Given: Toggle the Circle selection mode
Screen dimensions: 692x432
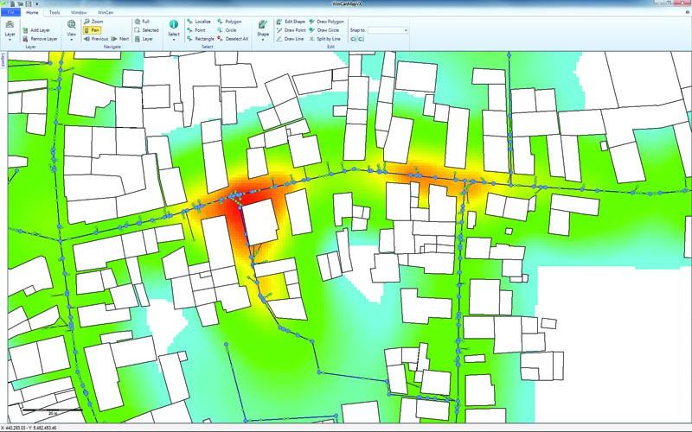Looking at the screenshot, I should click(x=229, y=29).
